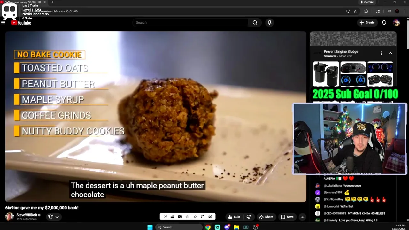Click the video player showing the cookie
This screenshot has height=230, width=409.
156,117
